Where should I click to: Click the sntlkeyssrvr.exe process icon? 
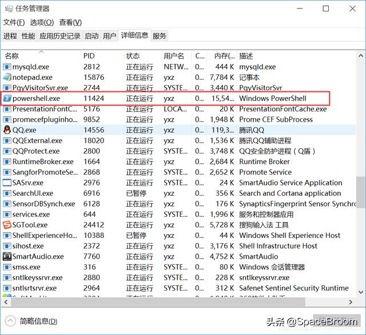point(7,278)
